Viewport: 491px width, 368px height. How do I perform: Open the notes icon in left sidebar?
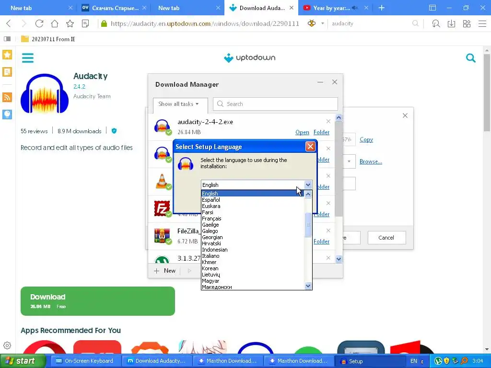[x=7, y=72]
